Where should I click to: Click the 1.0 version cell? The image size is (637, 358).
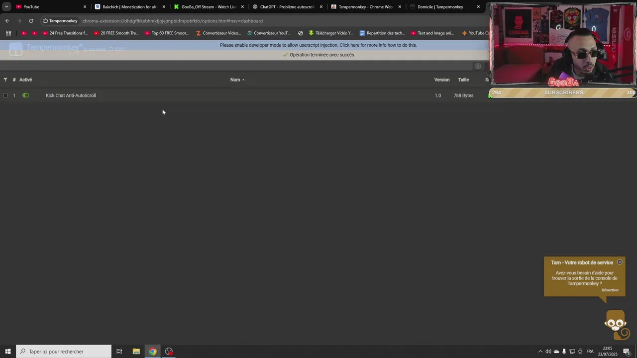(438, 95)
